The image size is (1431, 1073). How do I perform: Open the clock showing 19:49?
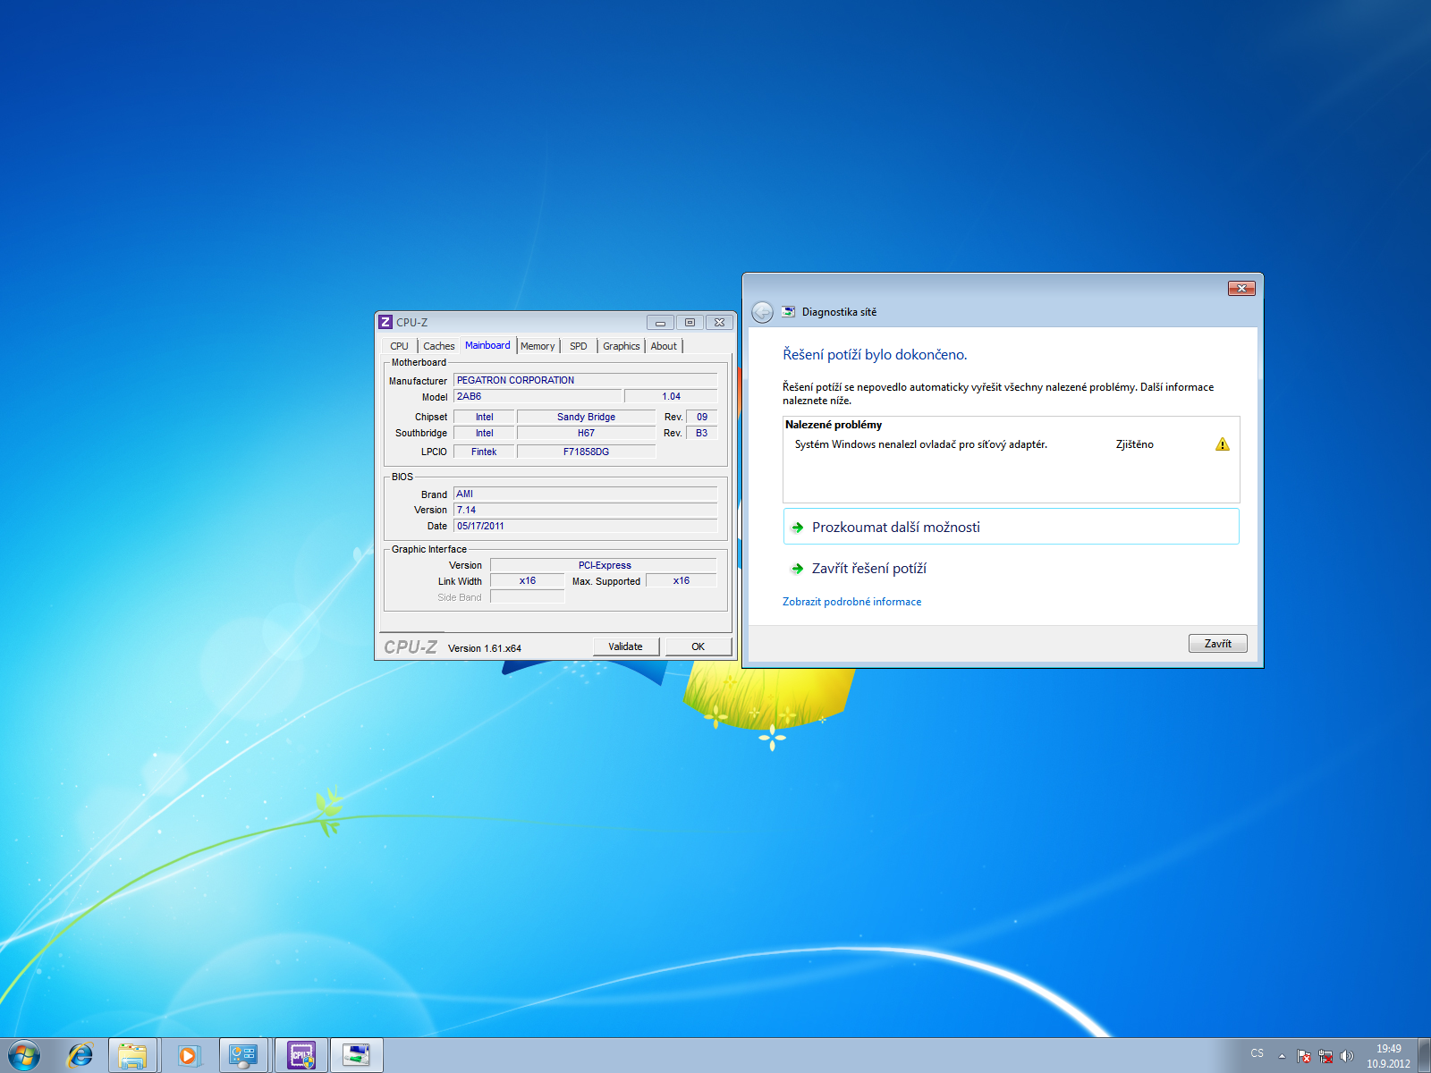(x=1388, y=1056)
